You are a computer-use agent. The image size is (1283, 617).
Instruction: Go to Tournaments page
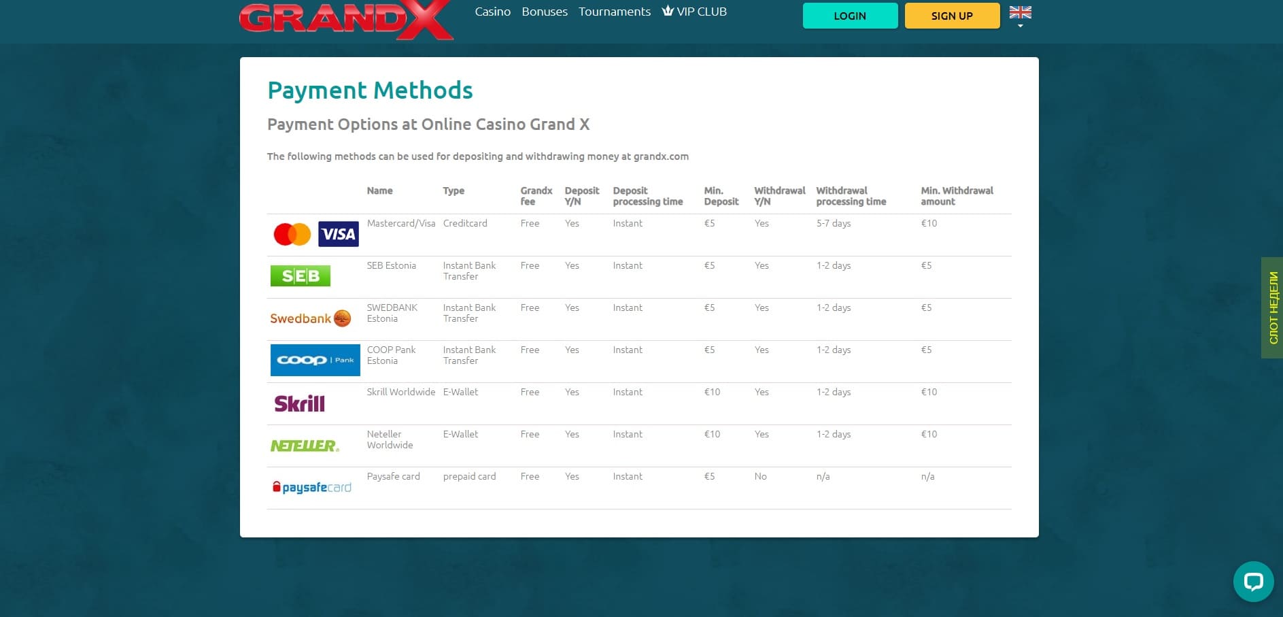coord(615,12)
